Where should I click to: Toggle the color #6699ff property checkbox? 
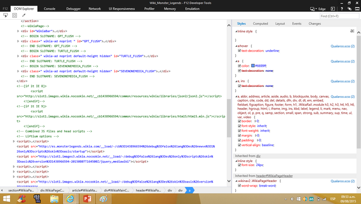(x=239, y=66)
